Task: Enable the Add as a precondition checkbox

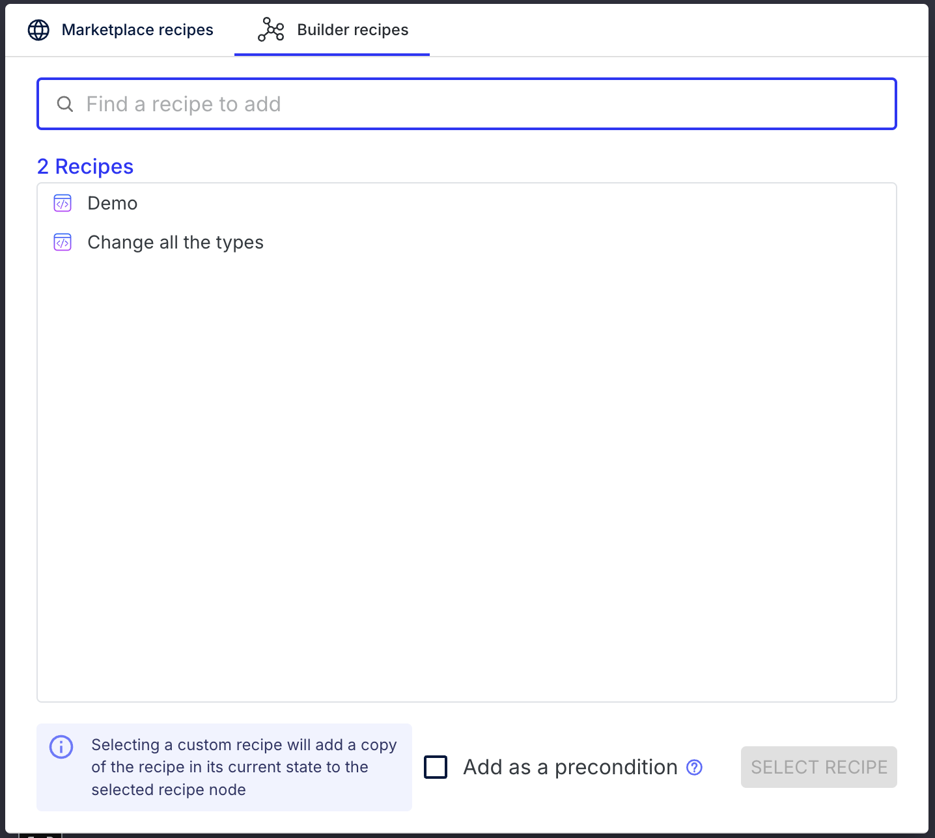Action: pyautogui.click(x=436, y=767)
